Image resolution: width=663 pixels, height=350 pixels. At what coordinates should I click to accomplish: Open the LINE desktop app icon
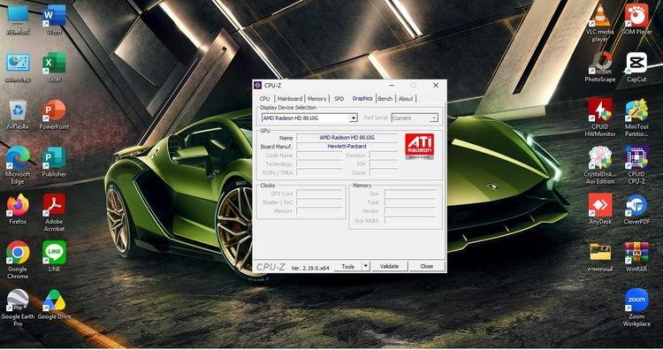54,256
